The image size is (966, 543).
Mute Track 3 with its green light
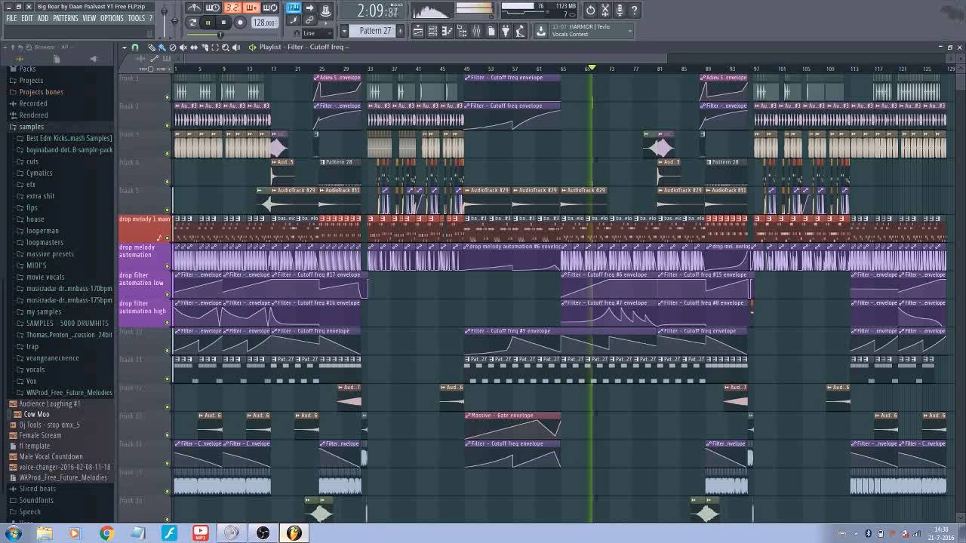click(167, 153)
